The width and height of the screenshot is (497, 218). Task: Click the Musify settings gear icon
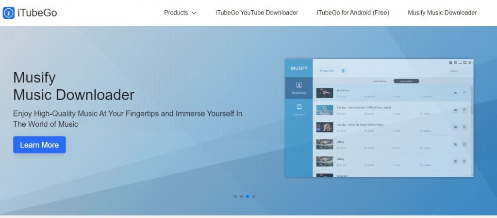pyautogui.click(x=450, y=63)
